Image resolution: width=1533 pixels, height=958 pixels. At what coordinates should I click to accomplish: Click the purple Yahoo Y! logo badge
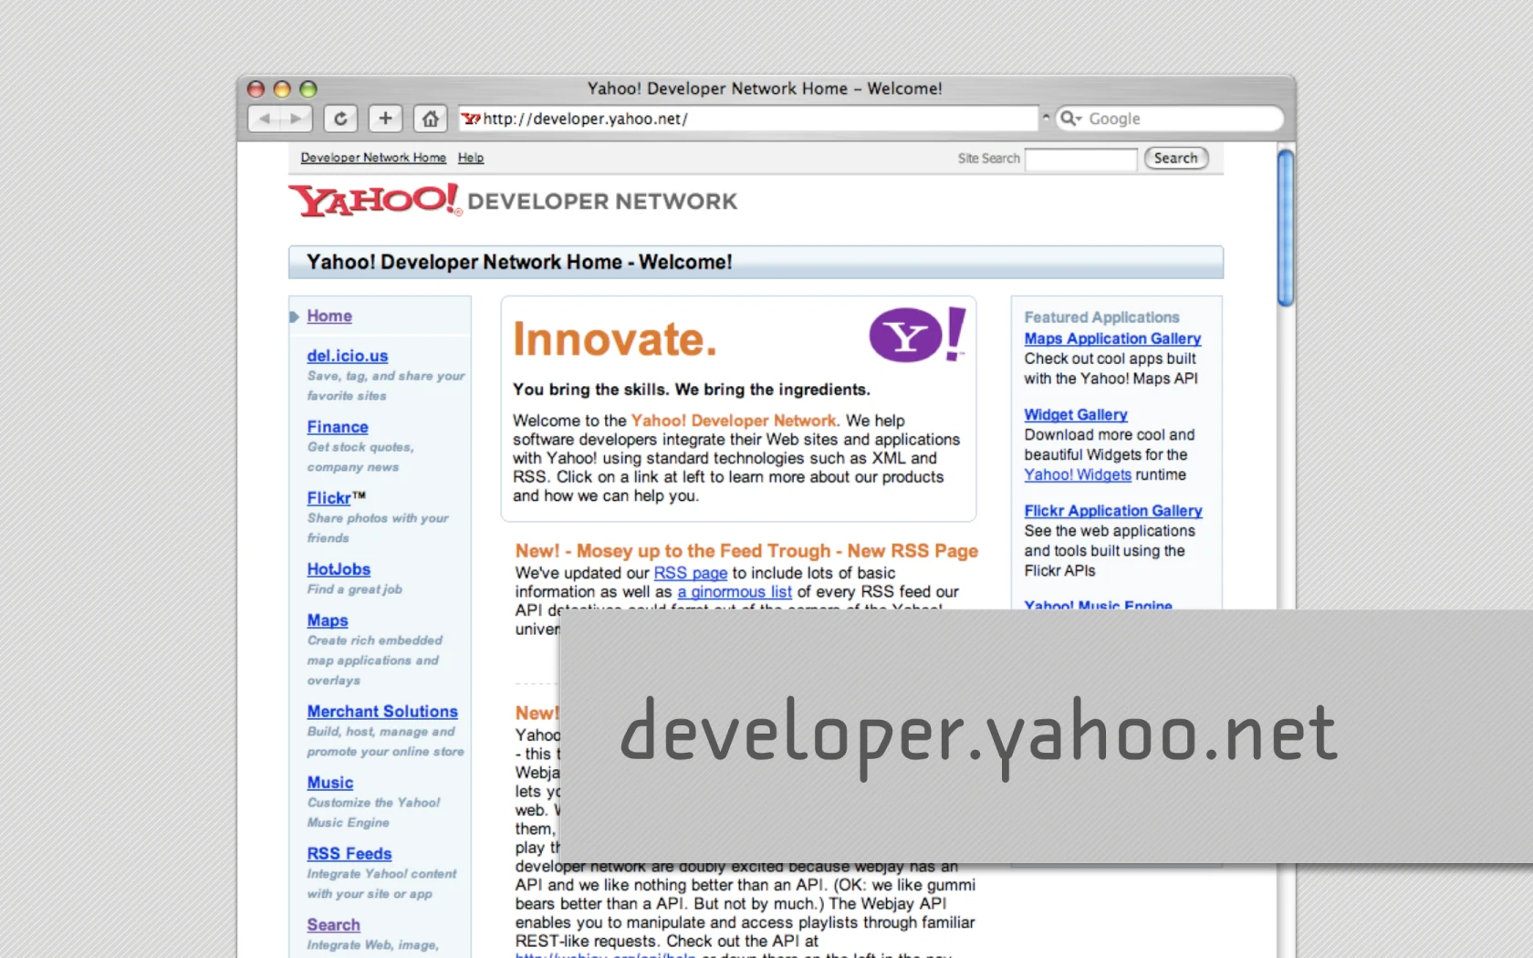click(917, 335)
